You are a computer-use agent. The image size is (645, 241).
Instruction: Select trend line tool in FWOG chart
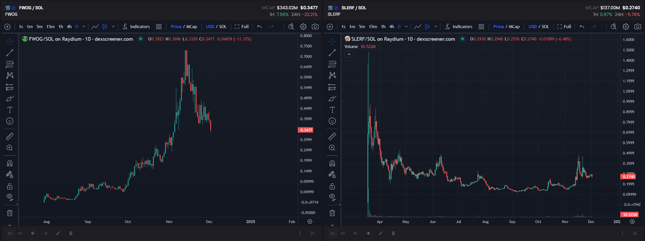click(10, 52)
